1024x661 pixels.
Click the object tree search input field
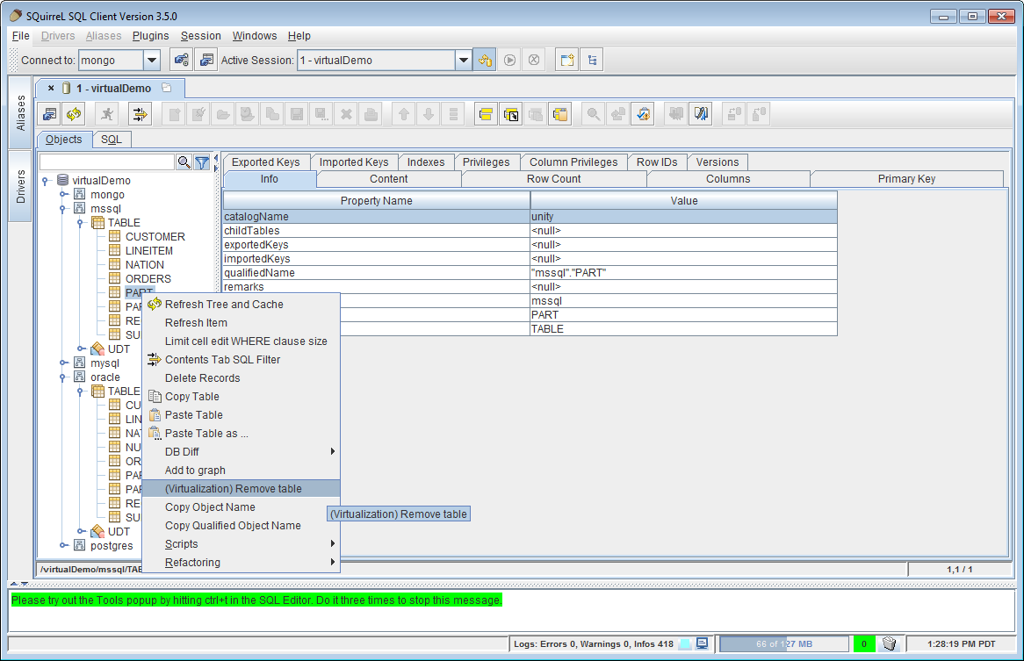[106, 162]
